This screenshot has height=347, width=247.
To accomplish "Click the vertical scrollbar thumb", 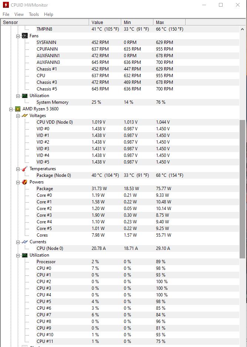I will (242, 189).
